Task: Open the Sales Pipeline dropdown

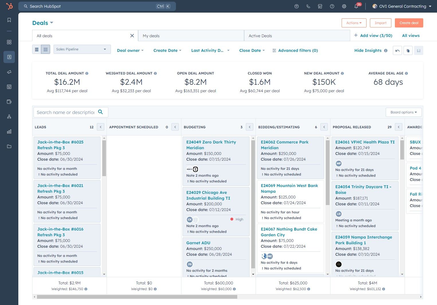Action: pyautogui.click(x=82, y=49)
